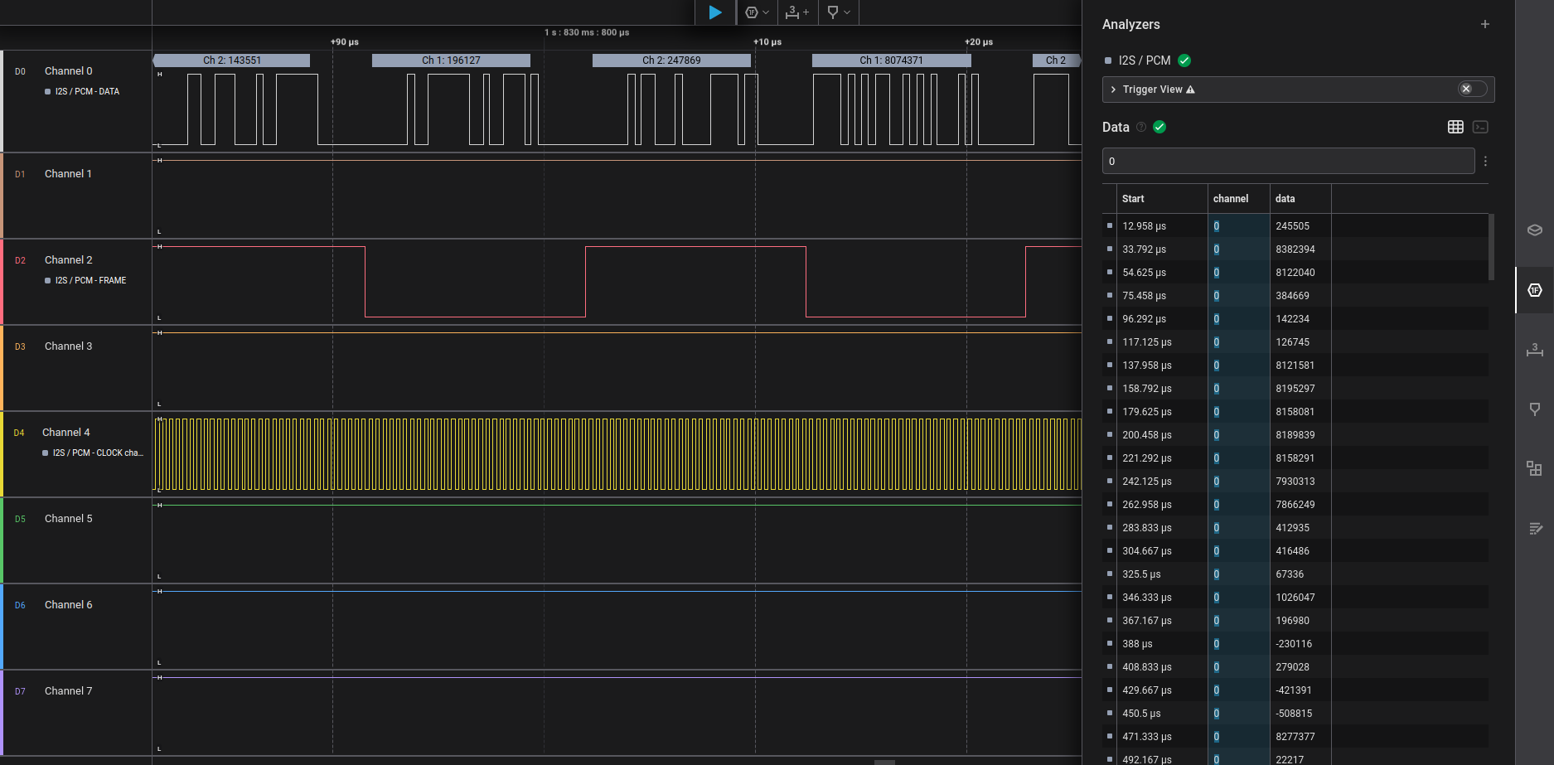Viewport: 1554px width, 765px height.
Task: Click the 117.125 µs row marker square
Action: 1110,341
